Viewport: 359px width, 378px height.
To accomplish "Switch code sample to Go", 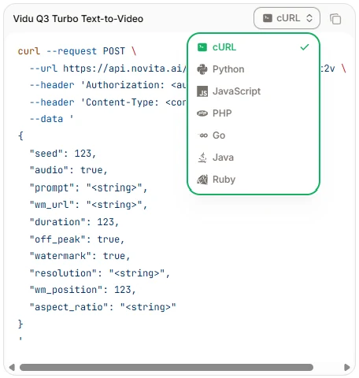I will [254, 135].
